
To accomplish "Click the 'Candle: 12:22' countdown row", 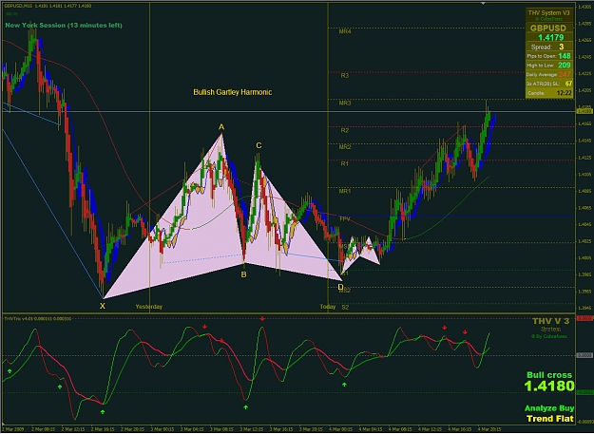I will coord(549,93).
